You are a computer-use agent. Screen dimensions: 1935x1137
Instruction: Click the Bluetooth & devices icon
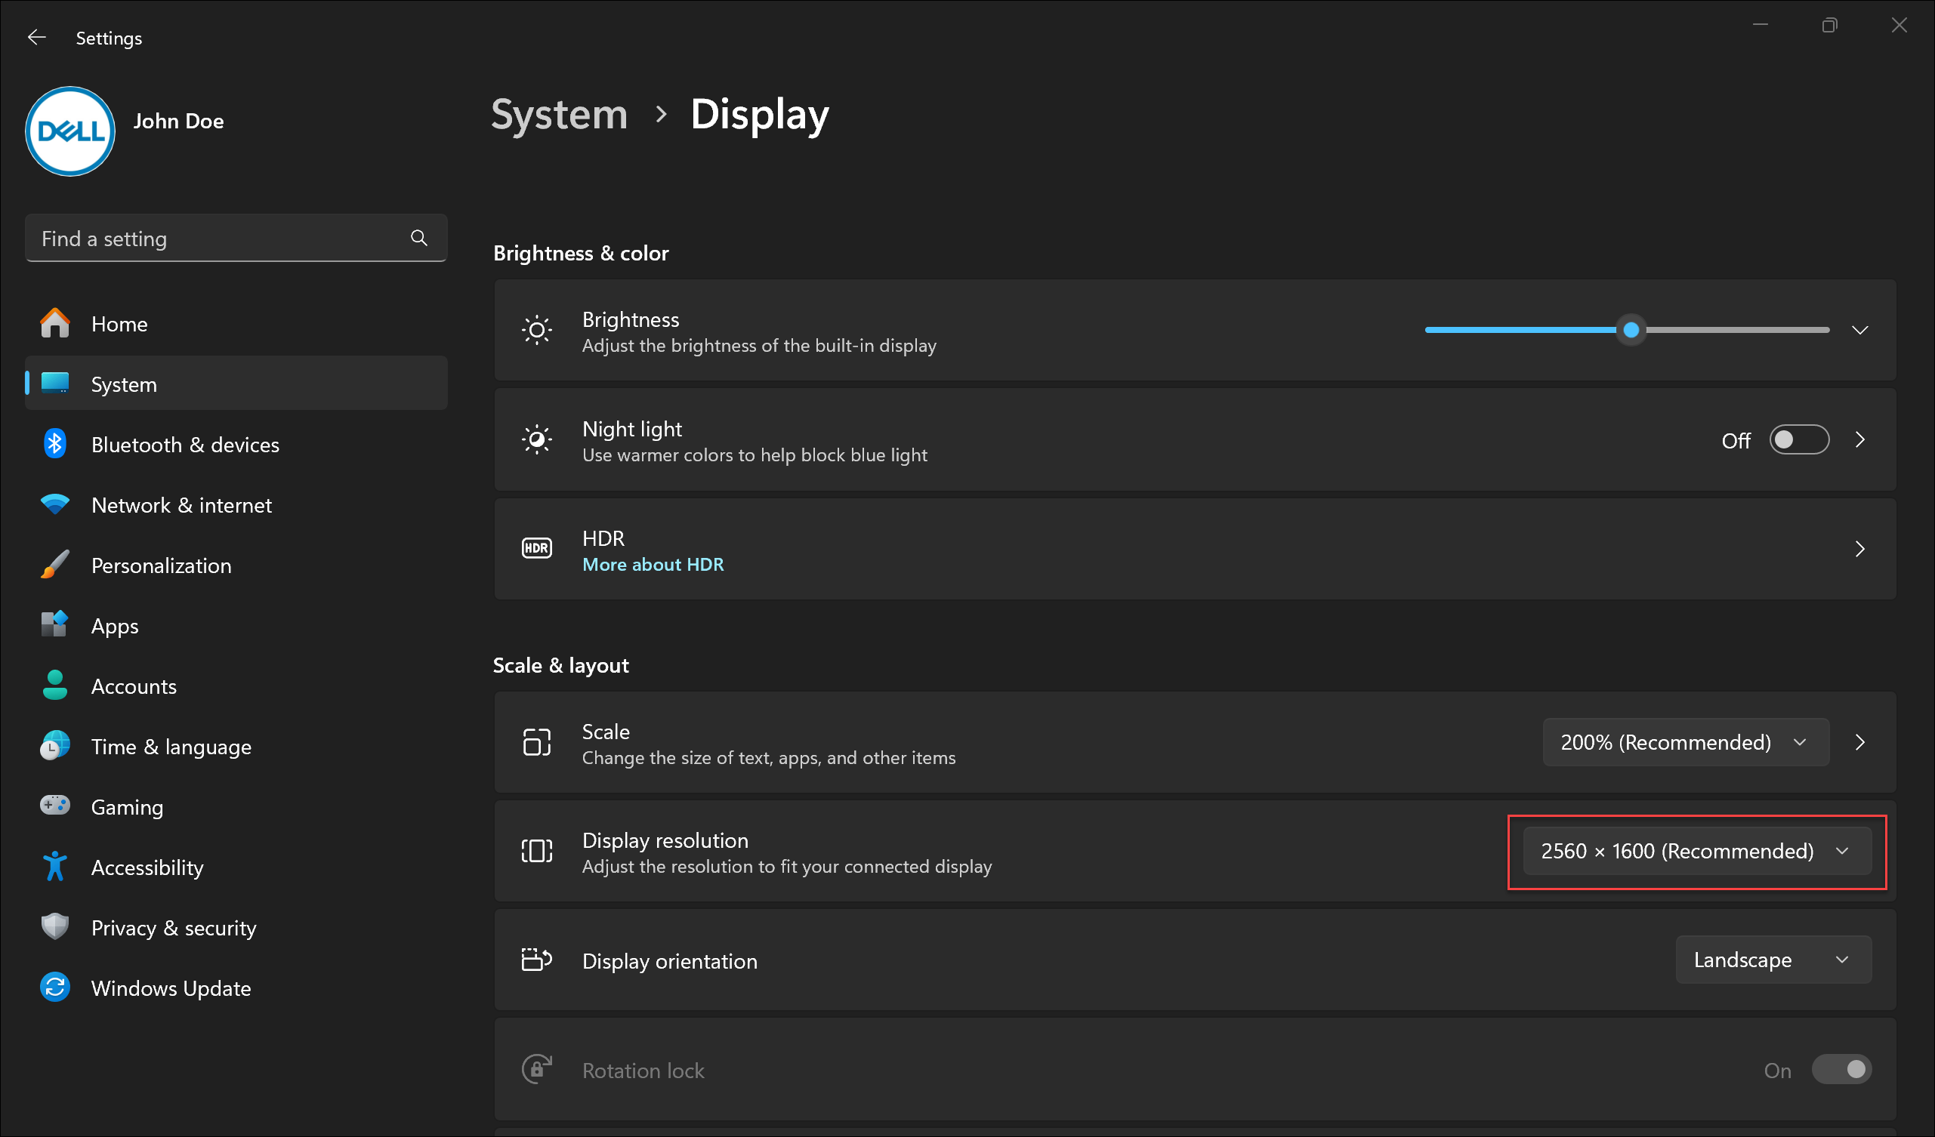[54, 444]
